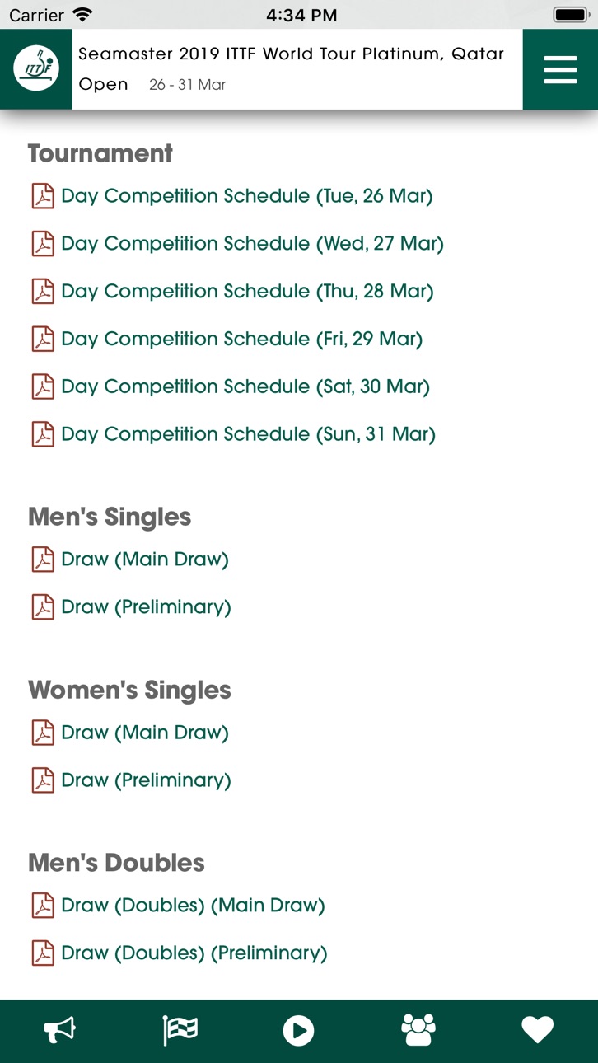
Task: Tap the heart favorites icon
Action: pos(538,1030)
